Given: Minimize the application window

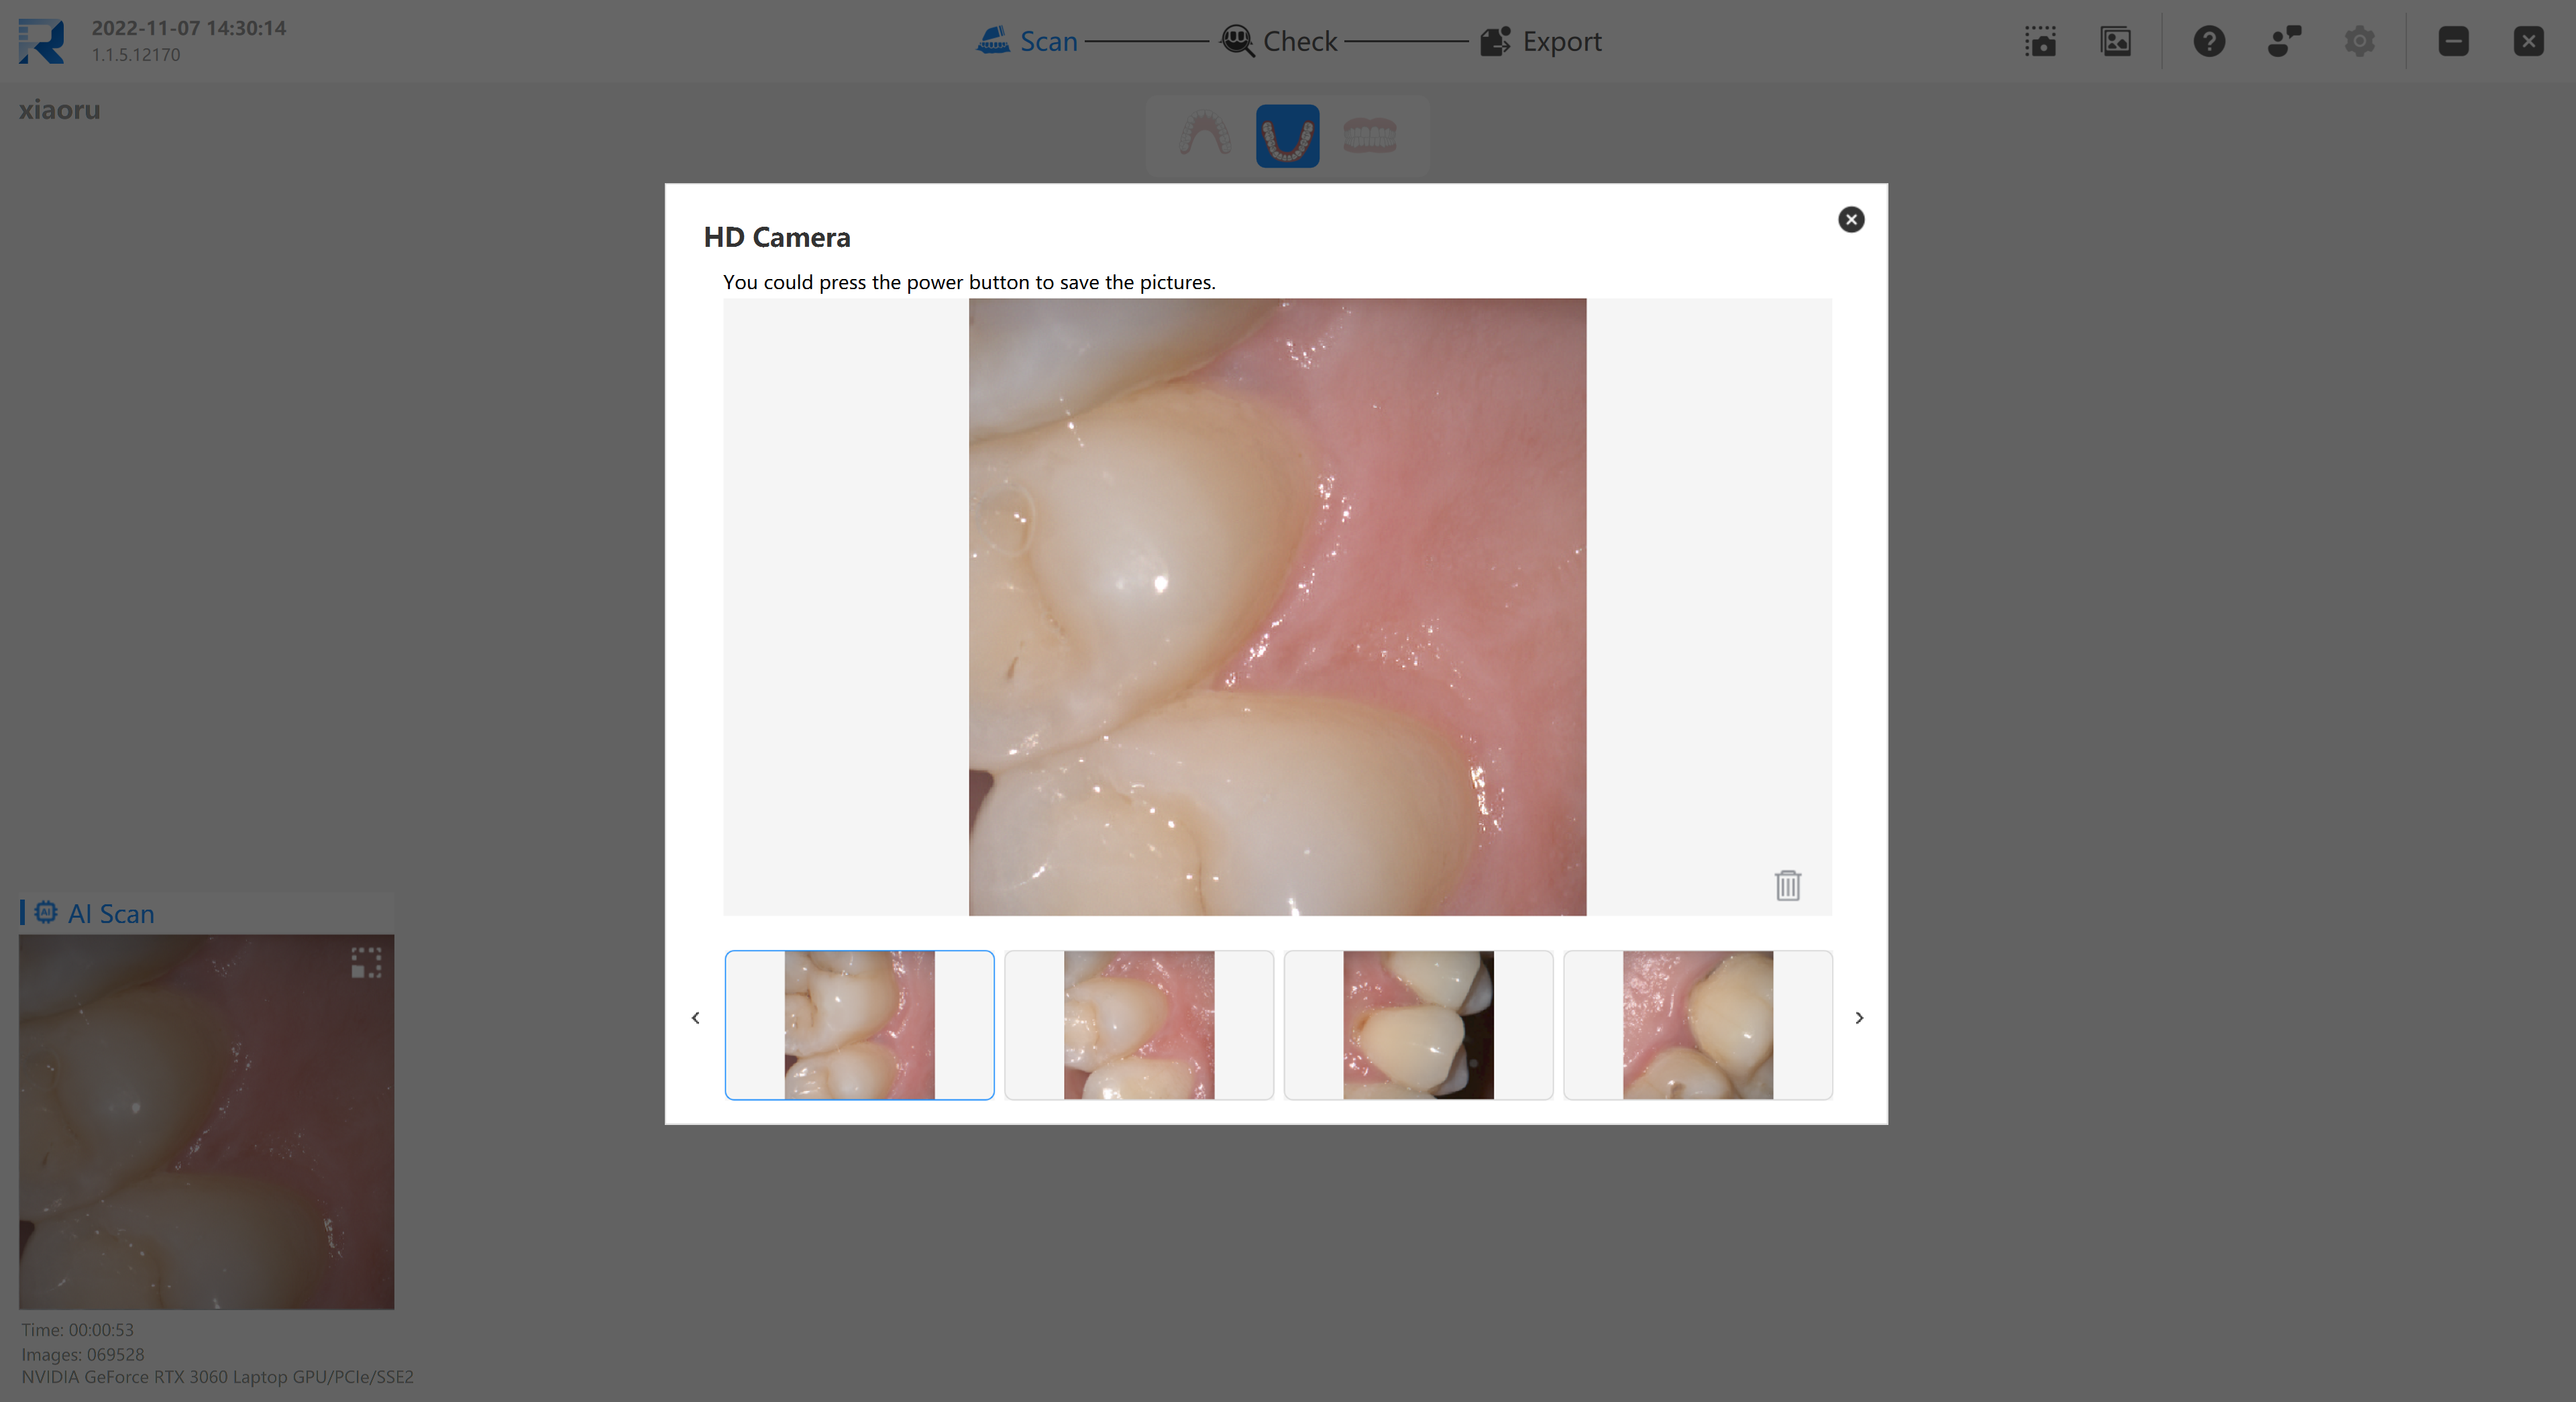Looking at the screenshot, I should coord(2453,41).
